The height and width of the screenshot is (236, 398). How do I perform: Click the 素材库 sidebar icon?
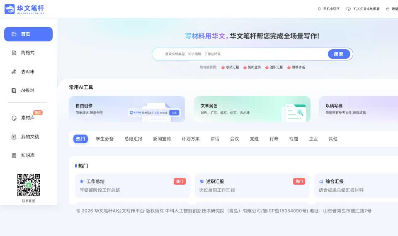(x=14, y=118)
